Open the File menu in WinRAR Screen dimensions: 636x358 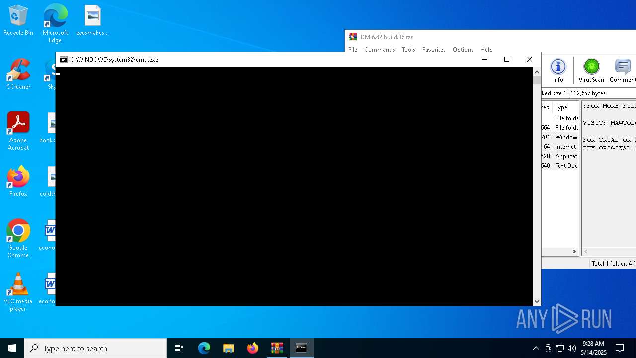[353, 50]
